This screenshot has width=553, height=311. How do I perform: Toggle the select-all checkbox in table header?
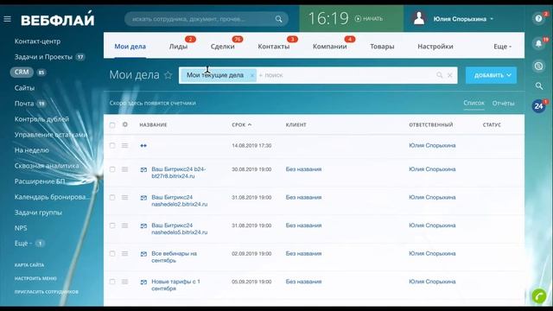(x=112, y=124)
